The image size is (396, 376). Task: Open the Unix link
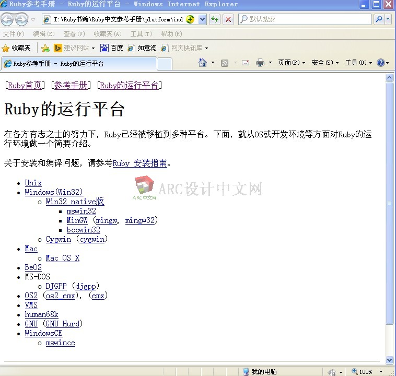click(33, 183)
